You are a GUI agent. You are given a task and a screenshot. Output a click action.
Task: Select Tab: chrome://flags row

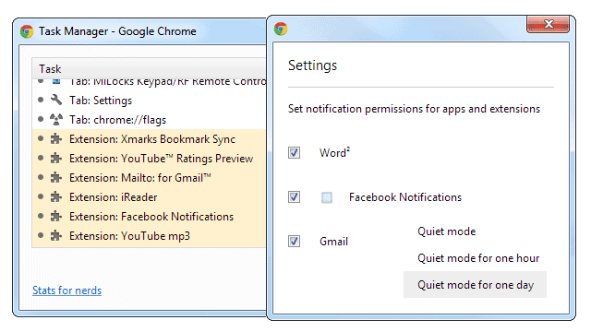[x=150, y=120]
